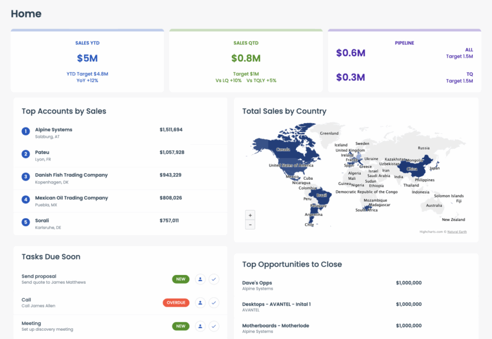Open Desktops - AVANTEL - Inital 1 opportunity
The image size is (492, 339).
coord(276,304)
